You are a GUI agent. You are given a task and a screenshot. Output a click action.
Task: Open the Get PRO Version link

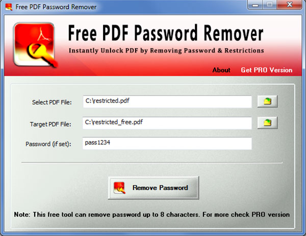(x=267, y=70)
